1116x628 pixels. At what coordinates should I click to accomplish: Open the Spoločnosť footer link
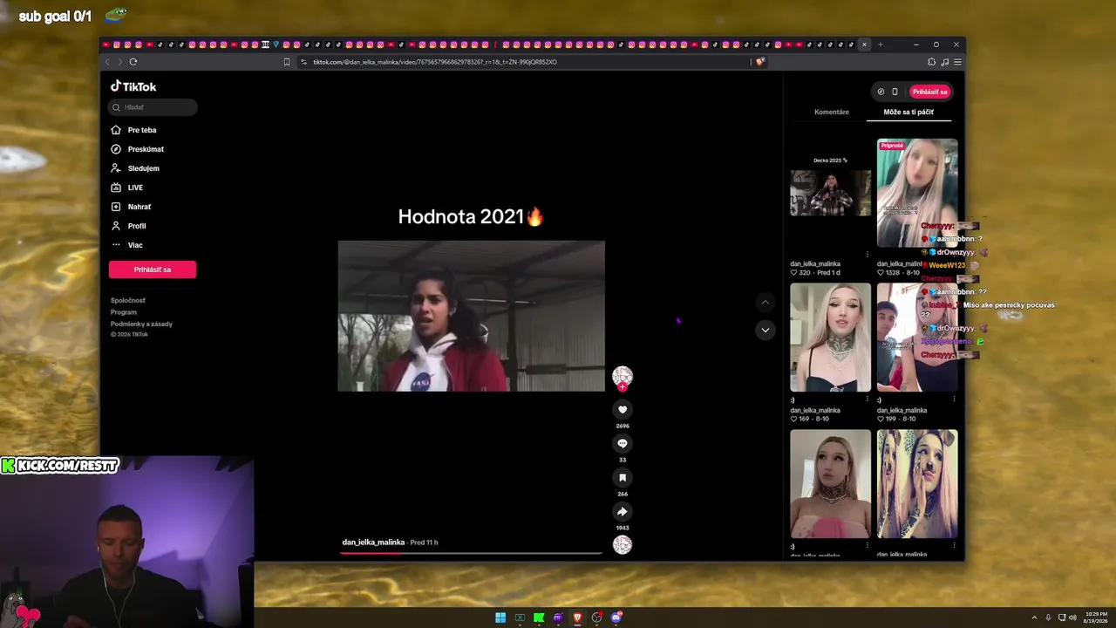[128, 300]
